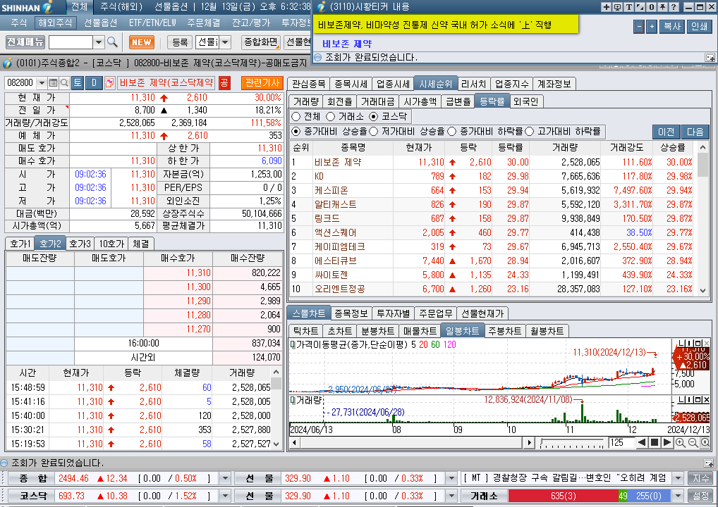Zoom out the chart with minus magnifier

pos(693,442)
